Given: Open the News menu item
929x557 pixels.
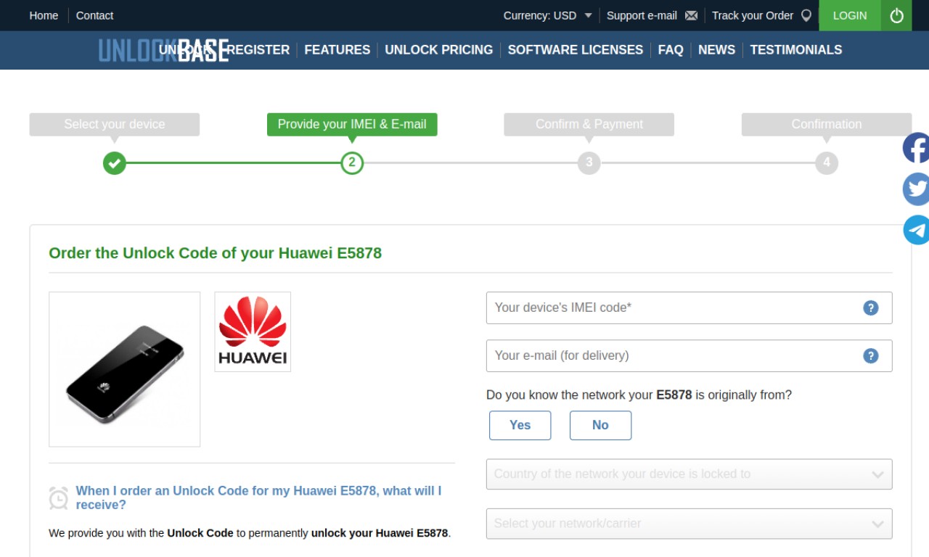Looking at the screenshot, I should 716,50.
